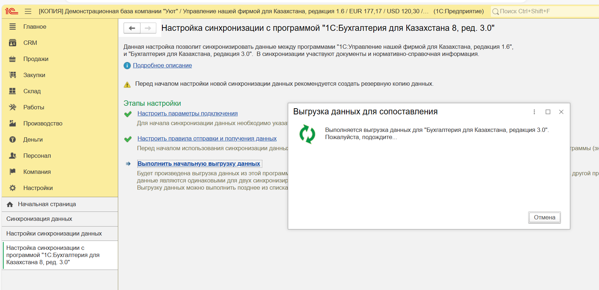The width and height of the screenshot is (599, 290).
Task: Click the Отмена button
Action: (544, 217)
